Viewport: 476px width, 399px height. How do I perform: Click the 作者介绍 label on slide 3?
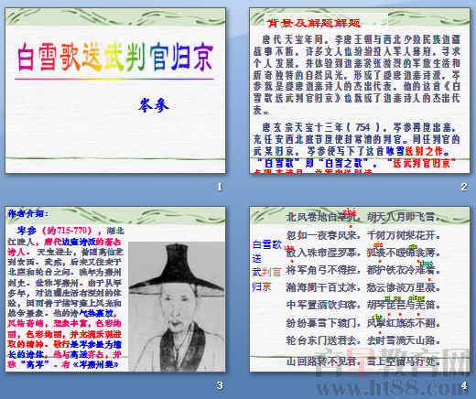click(x=28, y=213)
